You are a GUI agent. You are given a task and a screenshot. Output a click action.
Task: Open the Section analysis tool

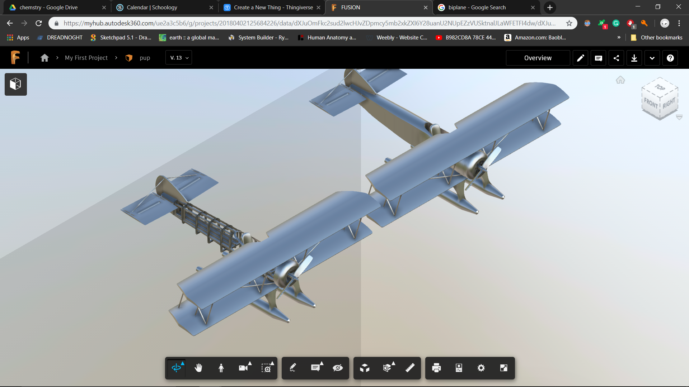pos(388,368)
